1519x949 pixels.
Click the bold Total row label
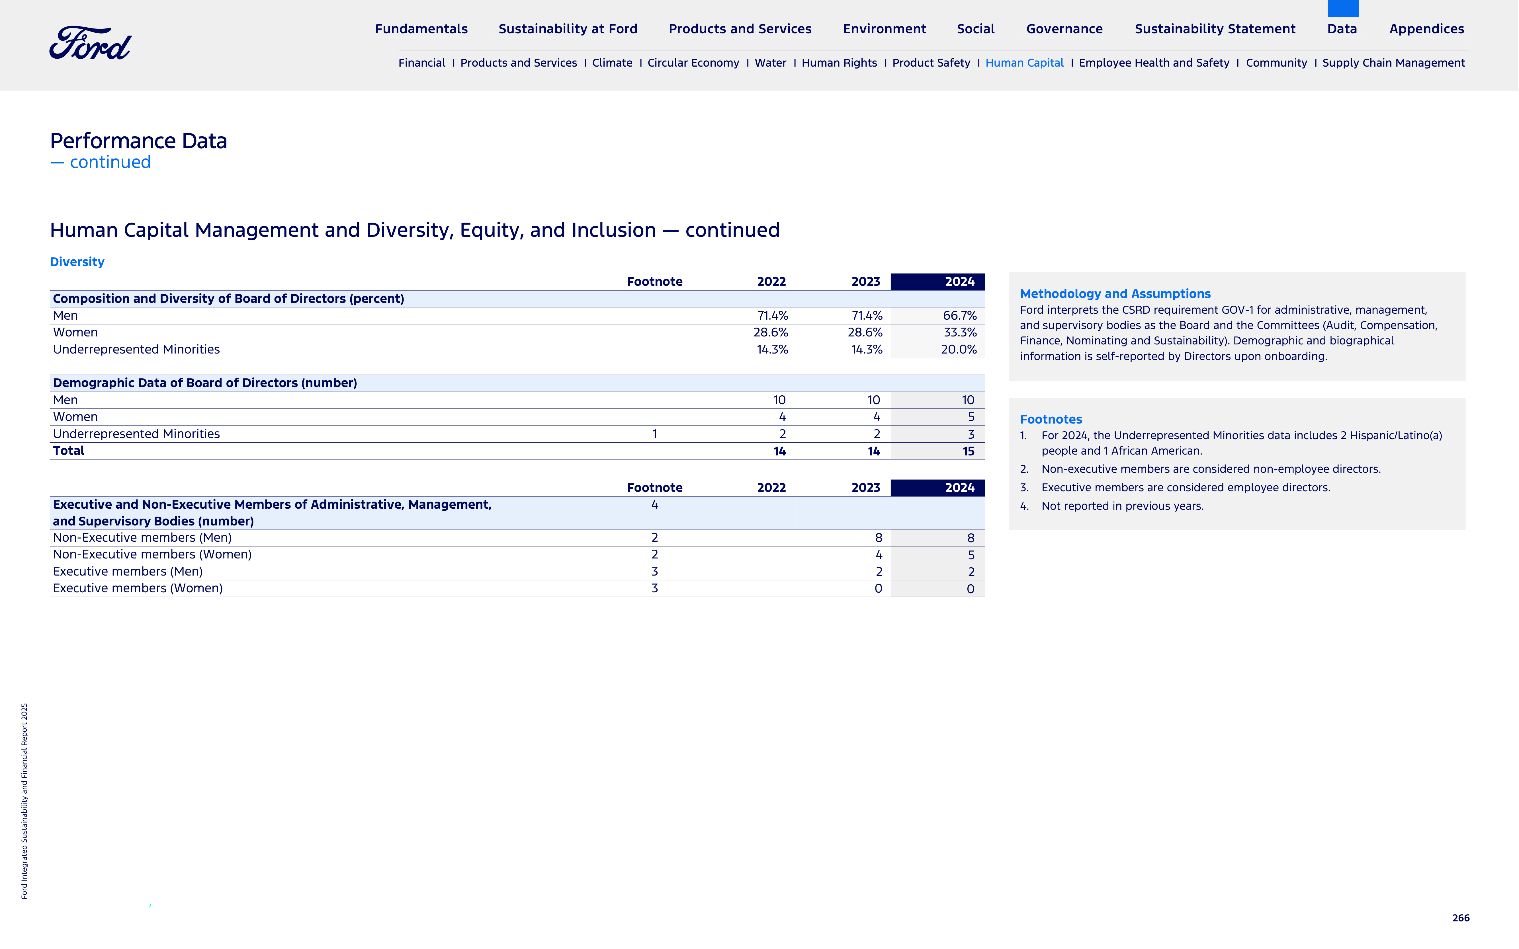68,451
